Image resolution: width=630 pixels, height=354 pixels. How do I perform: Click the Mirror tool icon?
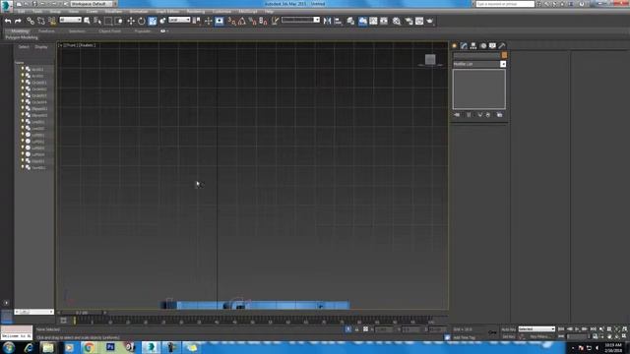327,21
